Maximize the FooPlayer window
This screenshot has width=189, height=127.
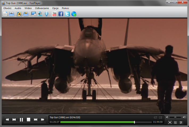pos(175,2)
